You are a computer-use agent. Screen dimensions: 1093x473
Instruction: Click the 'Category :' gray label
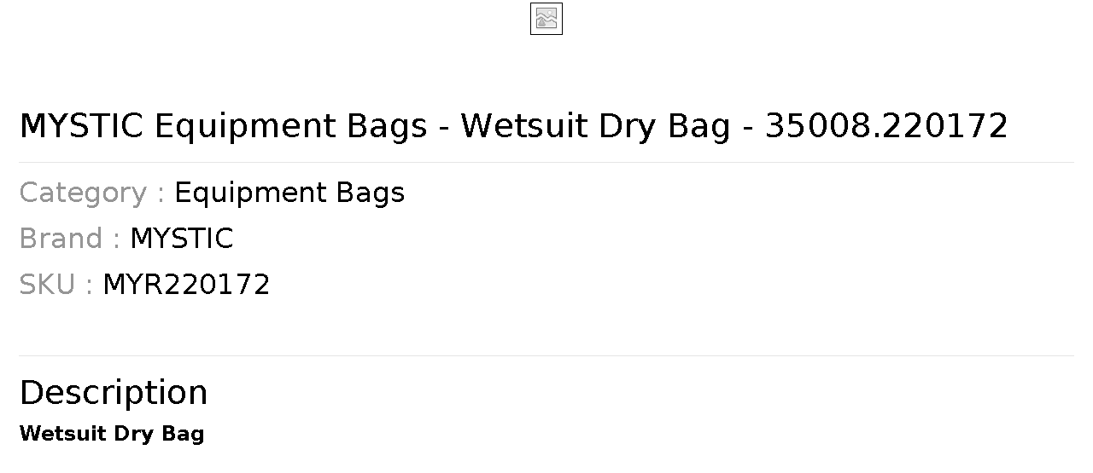[91, 193]
